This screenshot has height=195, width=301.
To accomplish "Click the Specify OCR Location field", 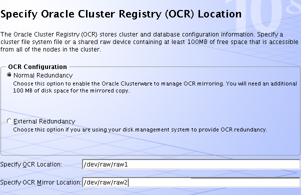I will [191, 164].
